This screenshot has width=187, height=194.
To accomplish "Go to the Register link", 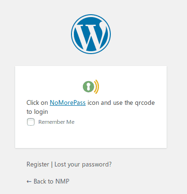I will click(38, 165).
